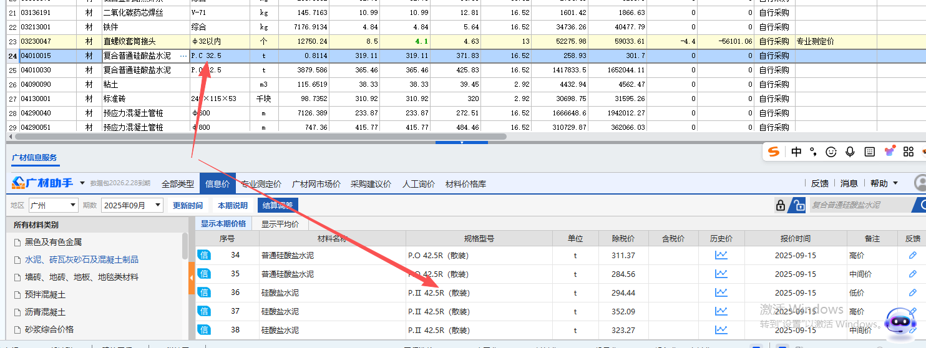Open the history price chart icon for row 37
The width and height of the screenshot is (926, 348).
721,311
